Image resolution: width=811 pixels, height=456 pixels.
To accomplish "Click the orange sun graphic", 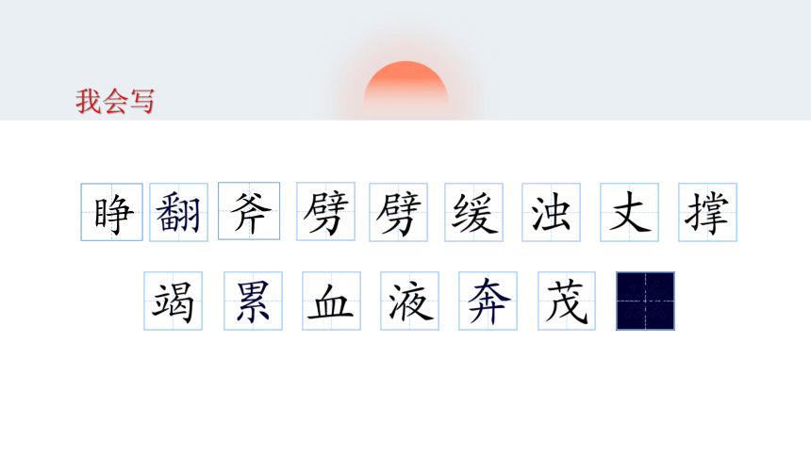I will (x=405, y=89).
